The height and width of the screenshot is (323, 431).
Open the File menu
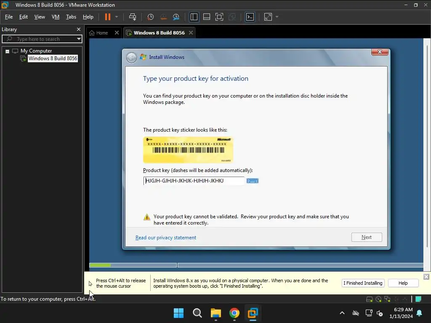[x=9, y=17]
